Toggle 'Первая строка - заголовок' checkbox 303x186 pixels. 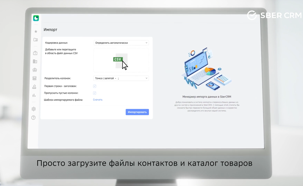(95, 86)
